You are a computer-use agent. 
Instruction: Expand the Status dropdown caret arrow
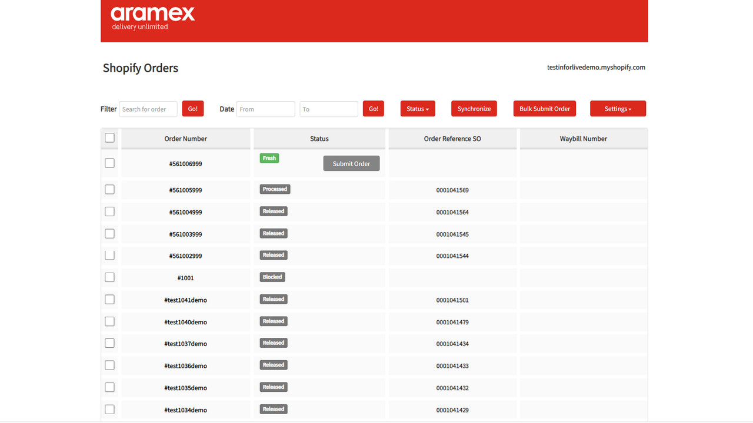point(428,109)
